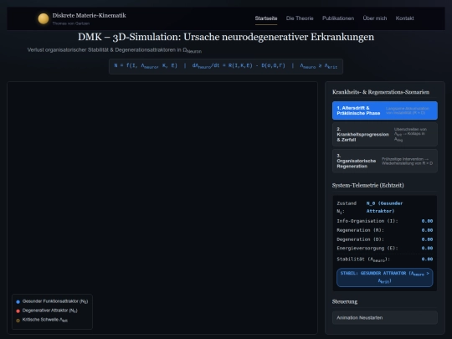The image size is (452, 339).
Task: Click the Gesunder Funktionsattraktor legend label
Action: click(55, 301)
